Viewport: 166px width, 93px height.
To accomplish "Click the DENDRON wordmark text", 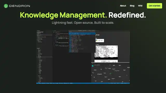I will click(20, 6).
